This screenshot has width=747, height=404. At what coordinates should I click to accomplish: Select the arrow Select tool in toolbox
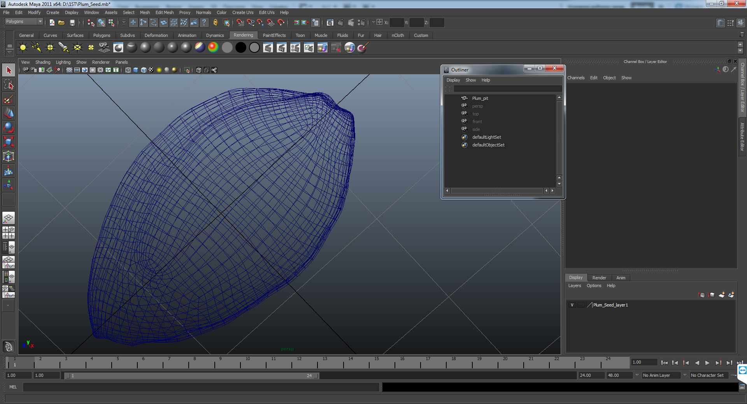[9, 70]
